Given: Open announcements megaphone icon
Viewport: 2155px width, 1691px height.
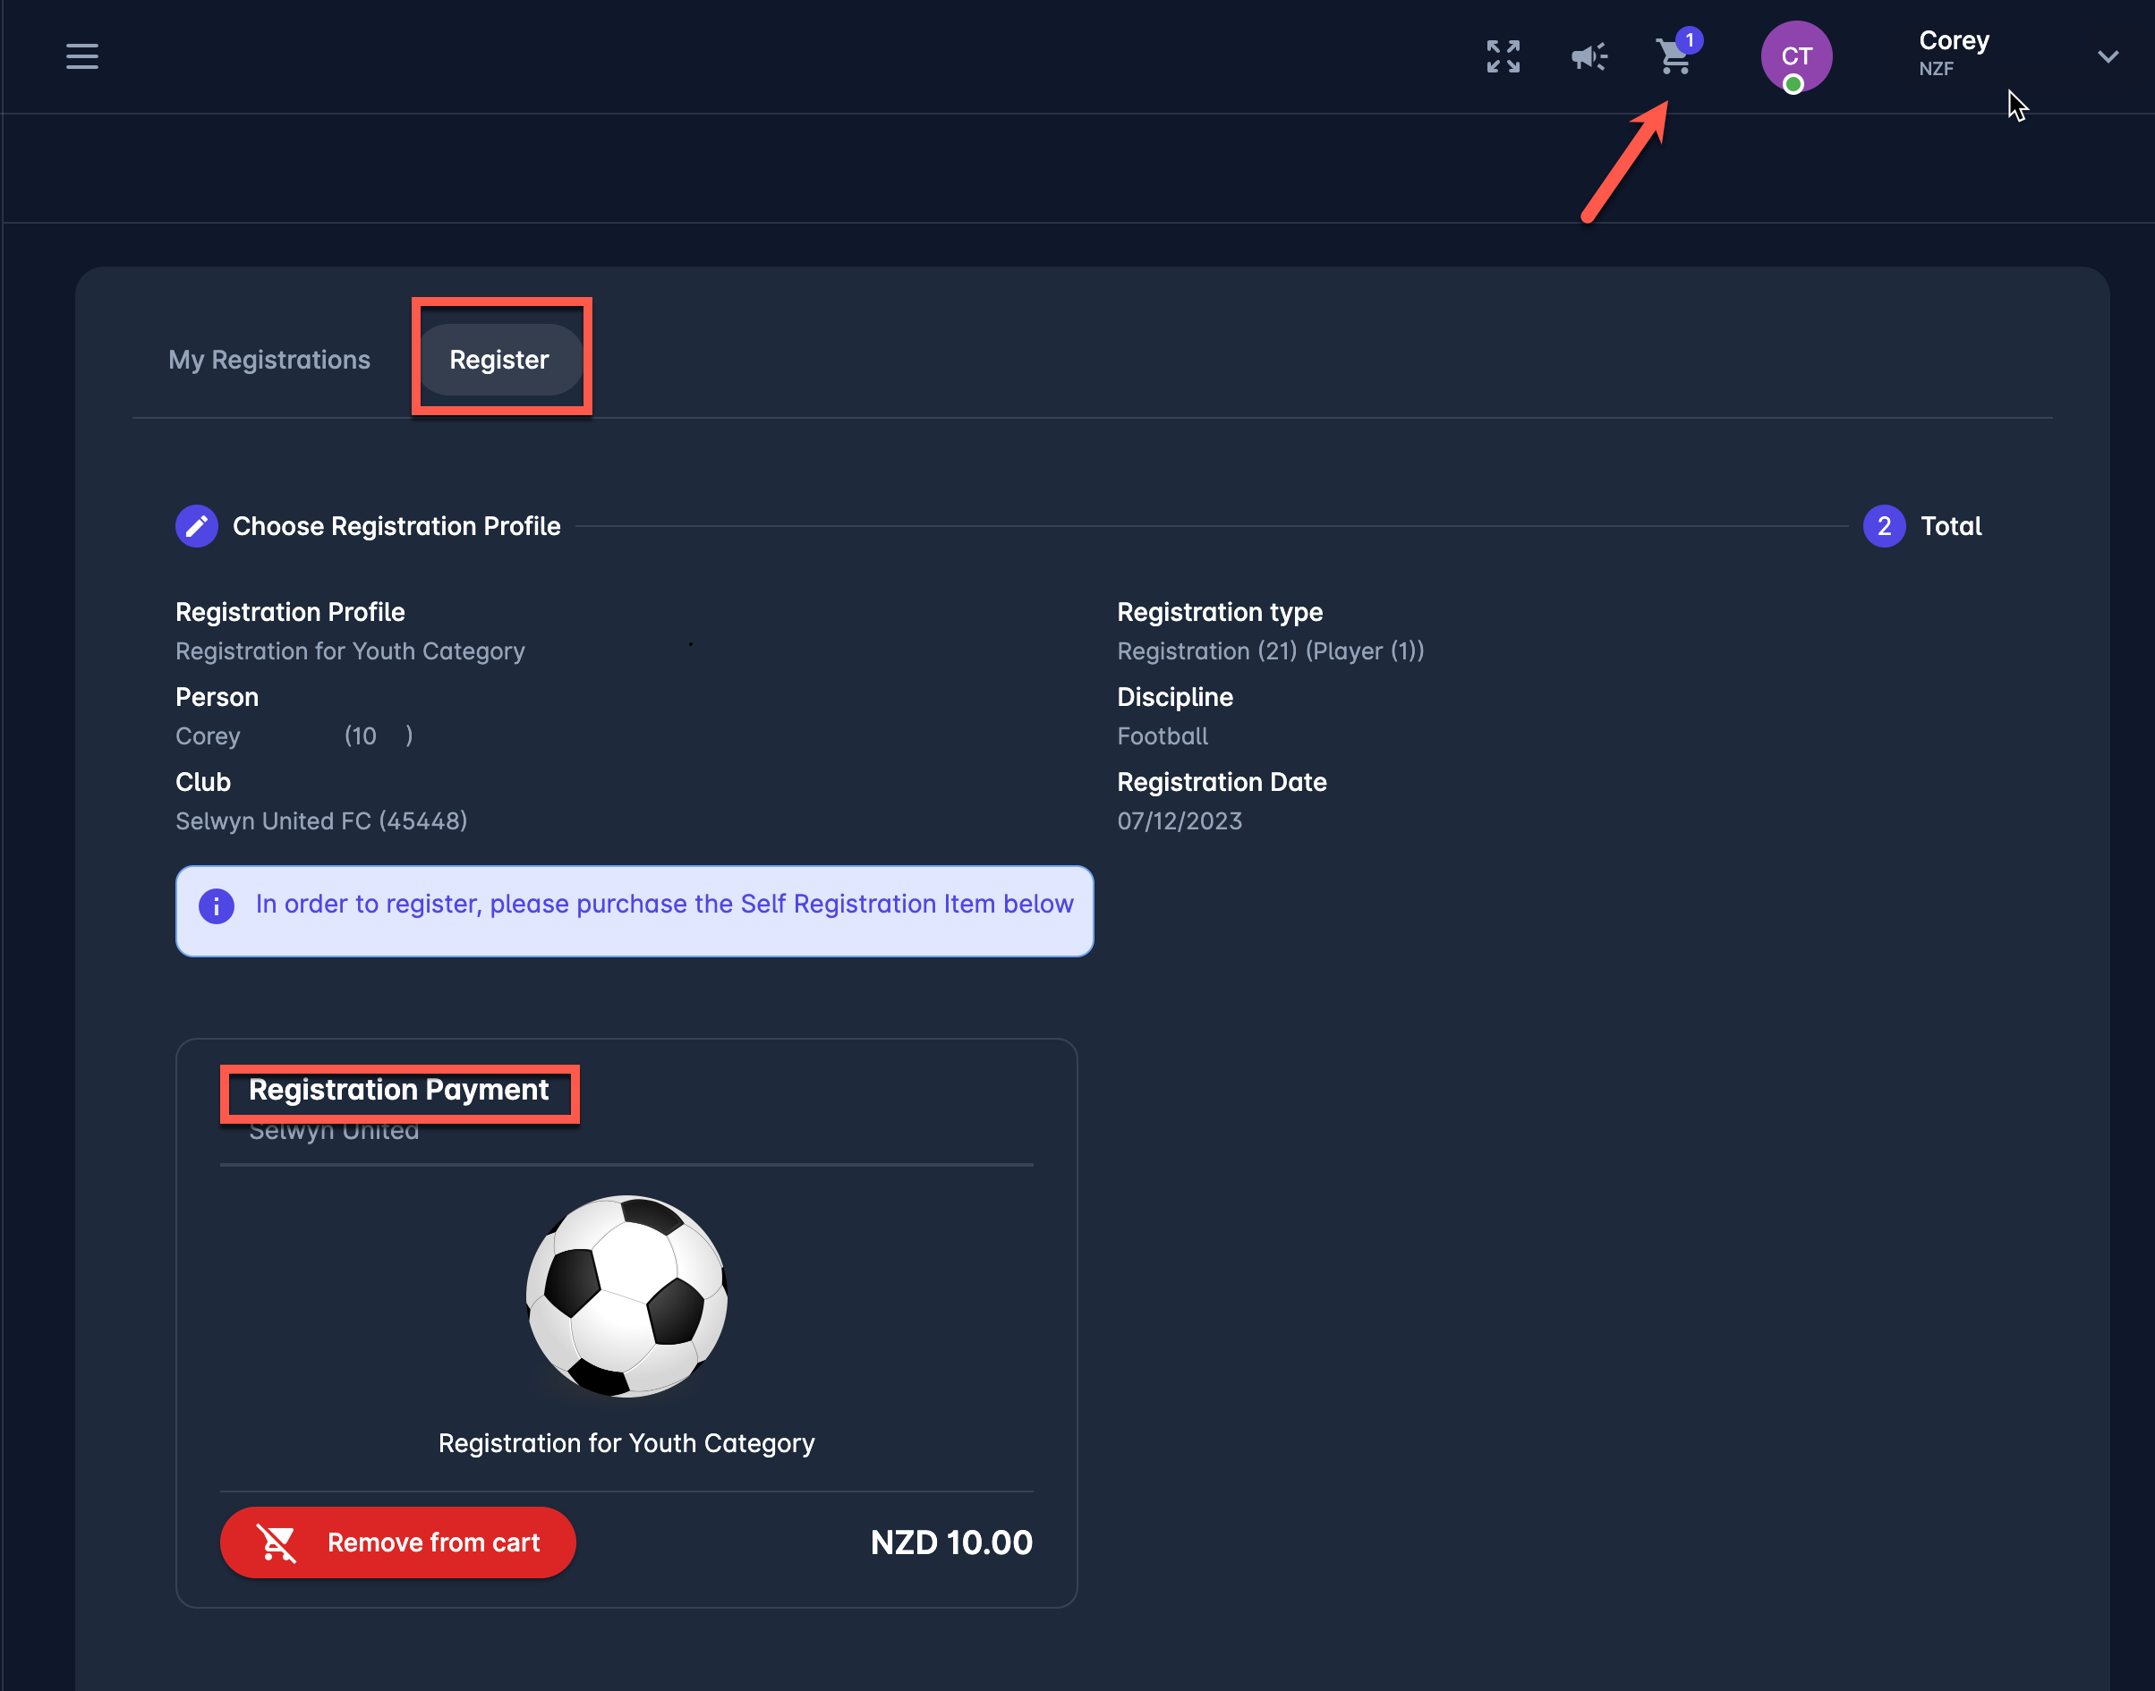Looking at the screenshot, I should pos(1589,56).
